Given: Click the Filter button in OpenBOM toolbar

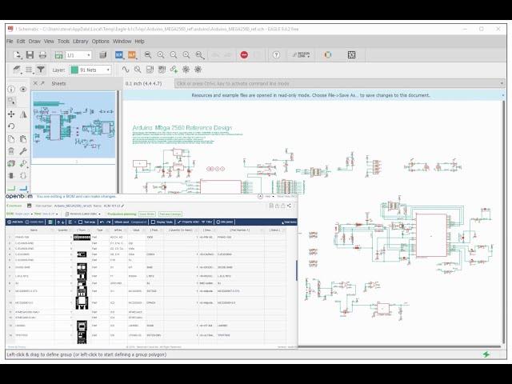Looking at the screenshot, I should pos(206,222).
